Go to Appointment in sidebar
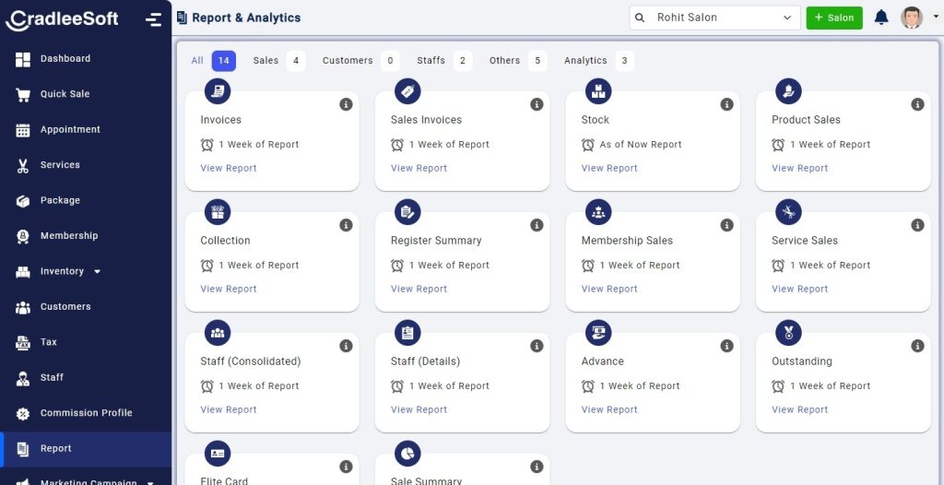This screenshot has height=485, width=944. tap(70, 130)
